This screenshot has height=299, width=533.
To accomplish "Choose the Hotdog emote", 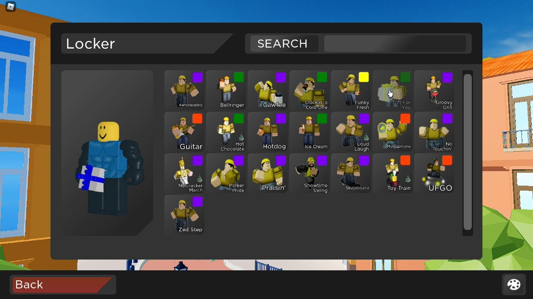I will (x=268, y=132).
